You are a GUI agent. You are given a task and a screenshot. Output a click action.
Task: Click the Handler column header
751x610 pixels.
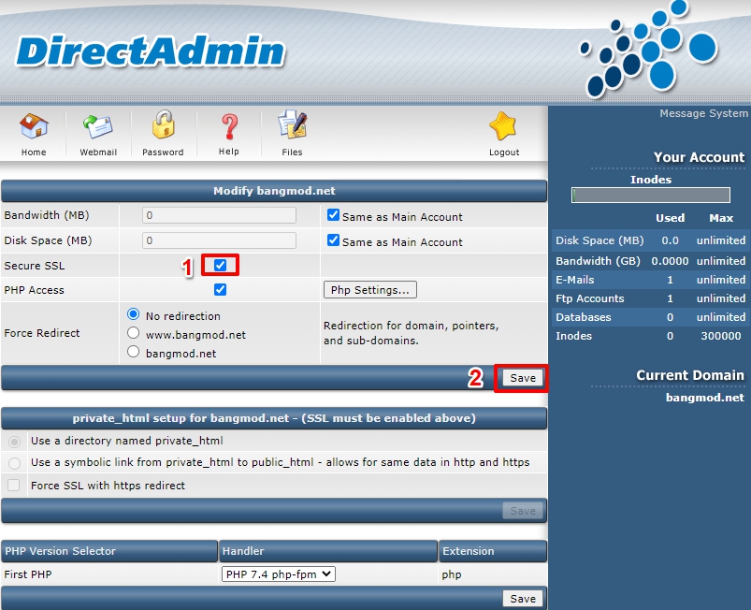tap(328, 551)
